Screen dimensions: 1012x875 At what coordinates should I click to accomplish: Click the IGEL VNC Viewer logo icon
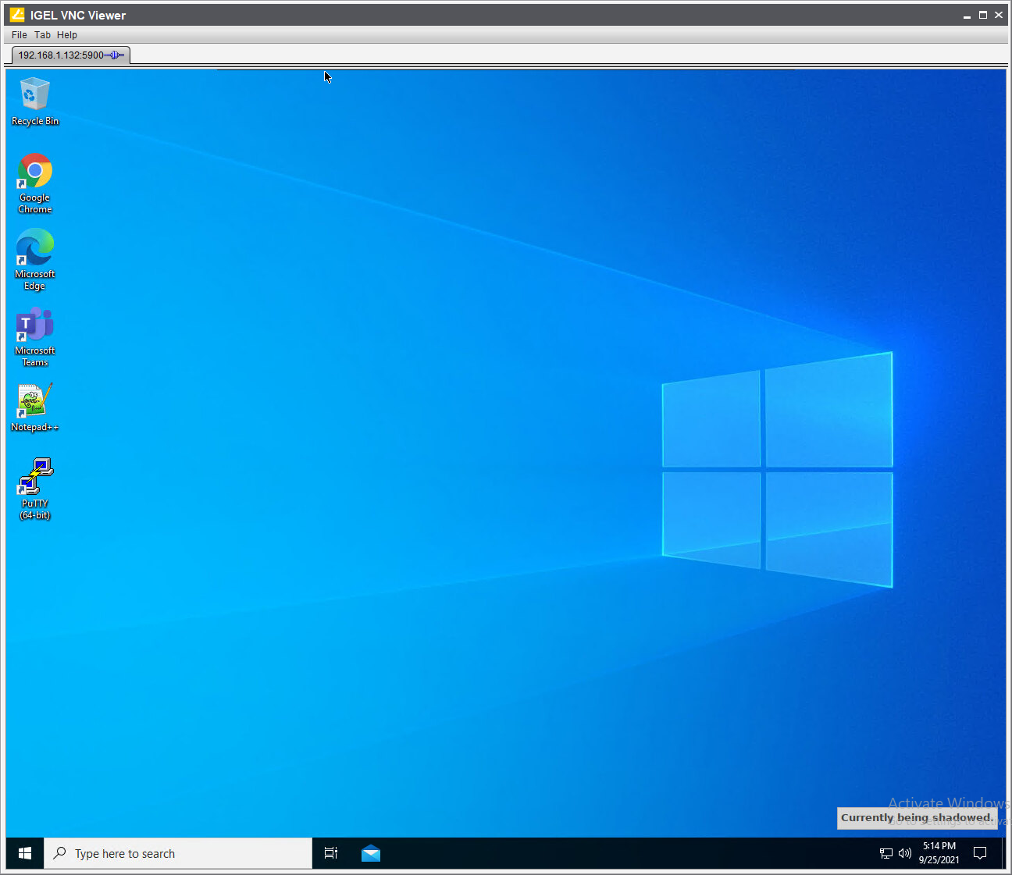(x=17, y=15)
